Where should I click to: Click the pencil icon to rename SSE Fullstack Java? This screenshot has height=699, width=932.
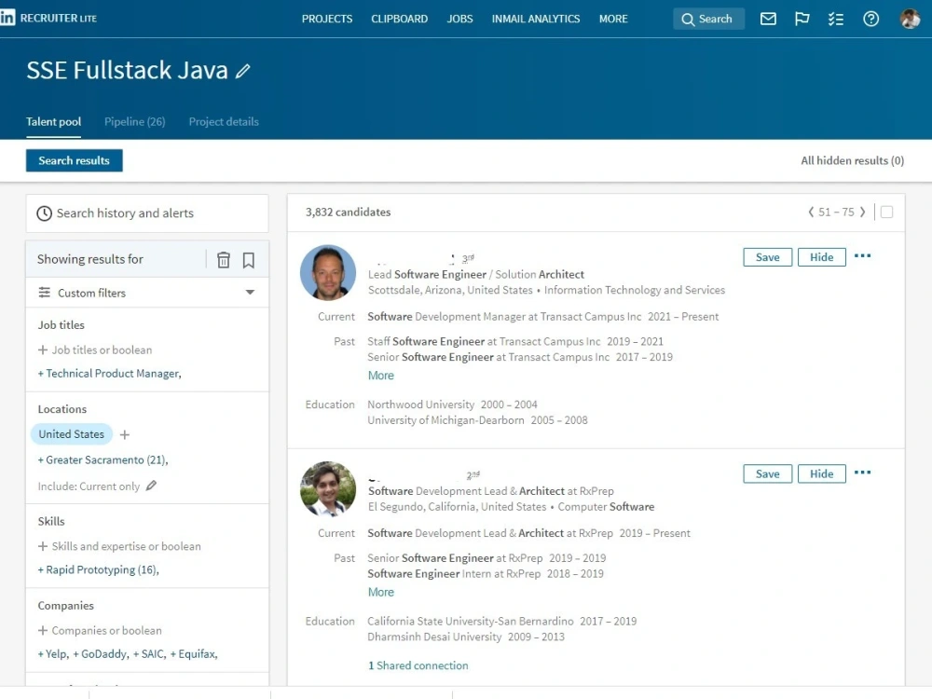click(242, 72)
